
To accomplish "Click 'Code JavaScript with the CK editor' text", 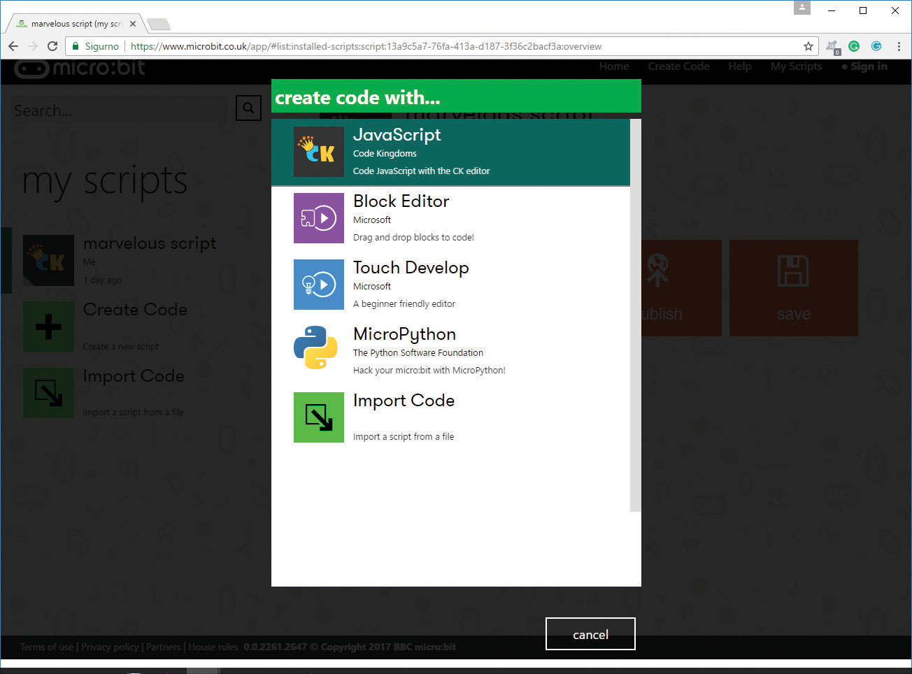I will [x=421, y=171].
